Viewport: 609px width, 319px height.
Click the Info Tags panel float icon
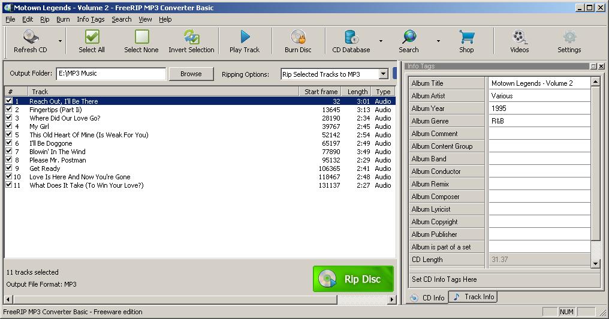(593, 66)
